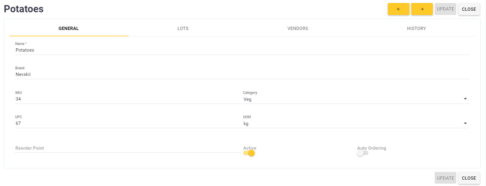486x186 pixels.
Task: Click the Name field containing Potatoes
Action: pos(242,50)
